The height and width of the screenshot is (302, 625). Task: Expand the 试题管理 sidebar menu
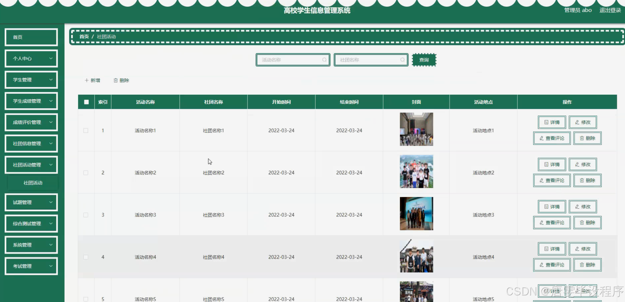31,202
